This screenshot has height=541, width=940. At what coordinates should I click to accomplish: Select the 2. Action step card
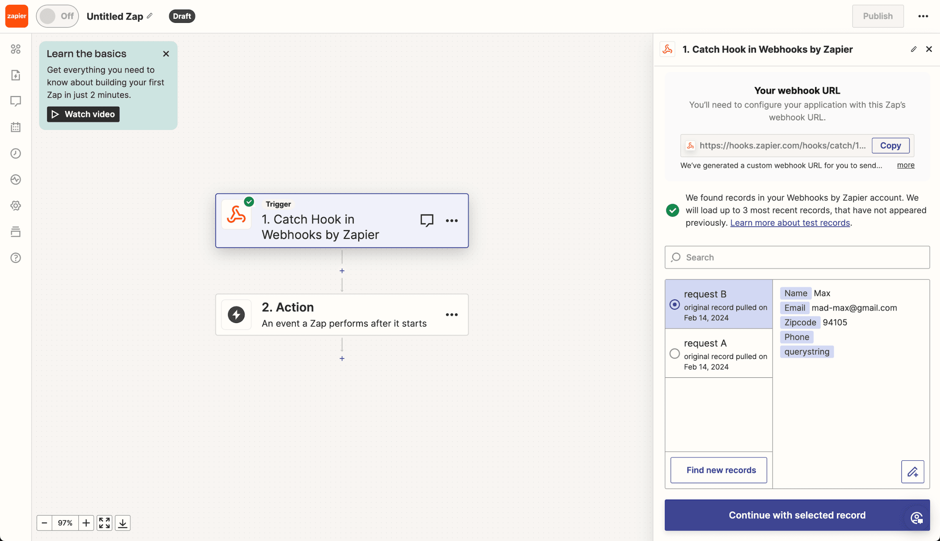(342, 315)
